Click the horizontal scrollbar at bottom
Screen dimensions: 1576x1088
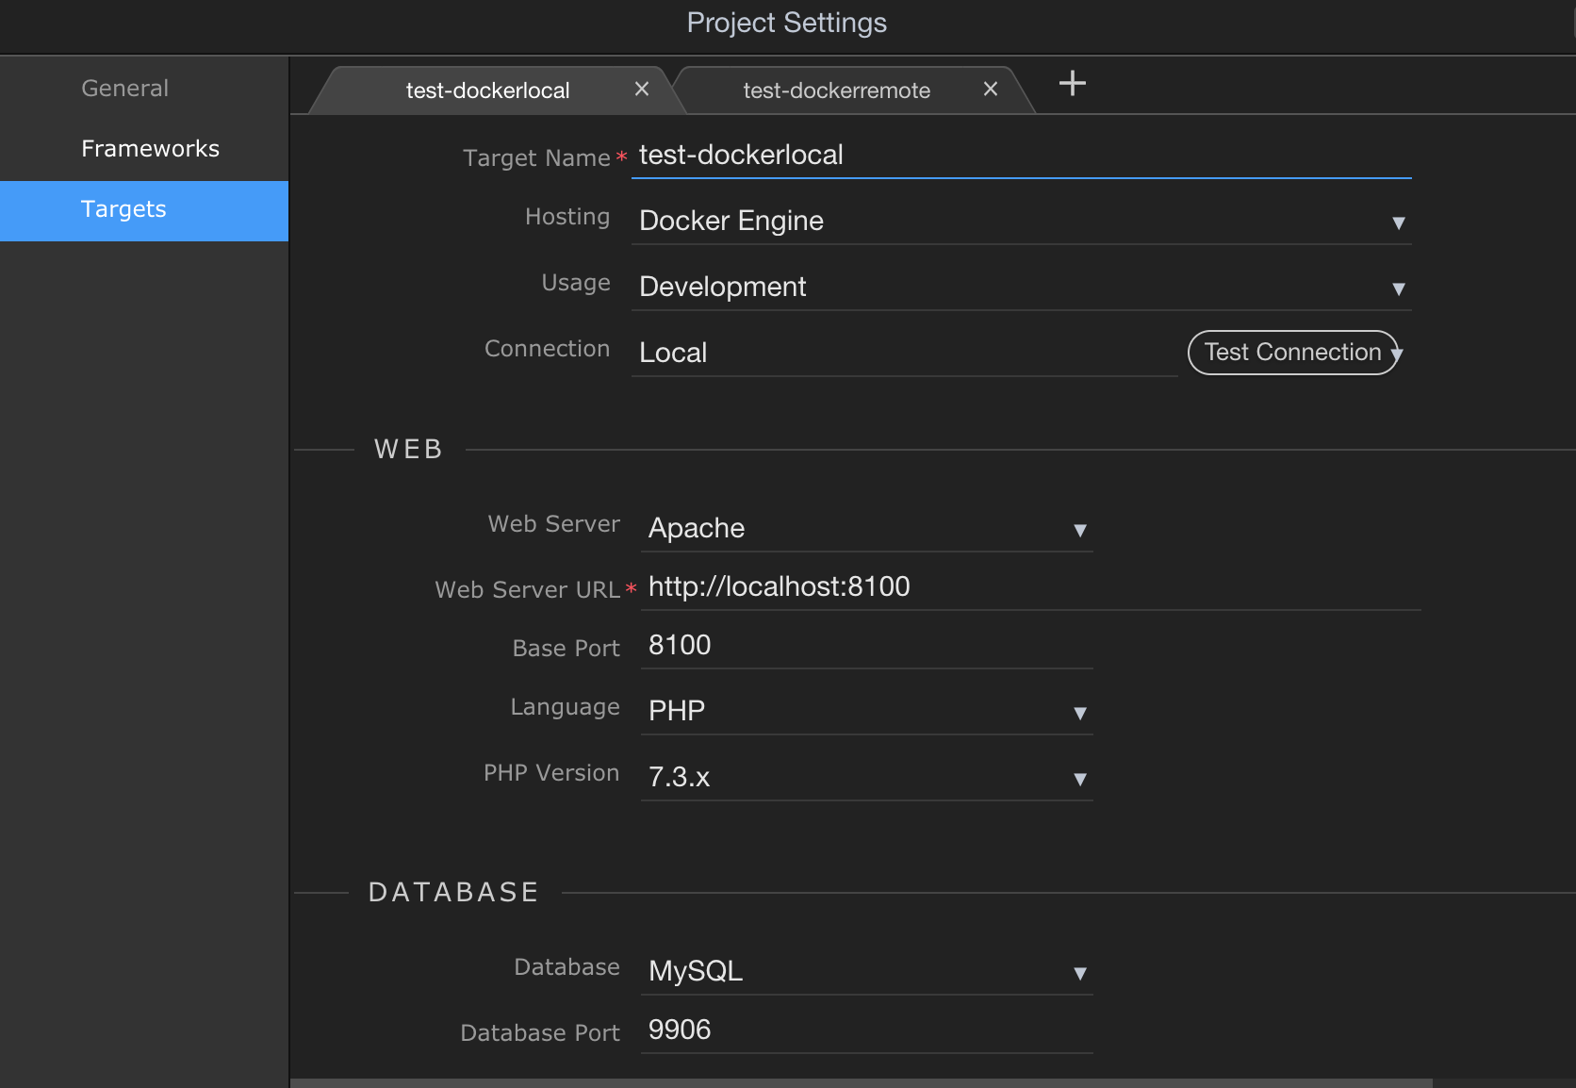(x=860, y=1082)
